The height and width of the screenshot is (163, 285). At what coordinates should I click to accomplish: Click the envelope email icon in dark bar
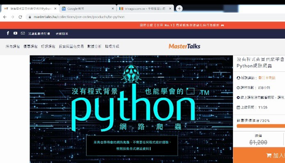click(x=23, y=33)
